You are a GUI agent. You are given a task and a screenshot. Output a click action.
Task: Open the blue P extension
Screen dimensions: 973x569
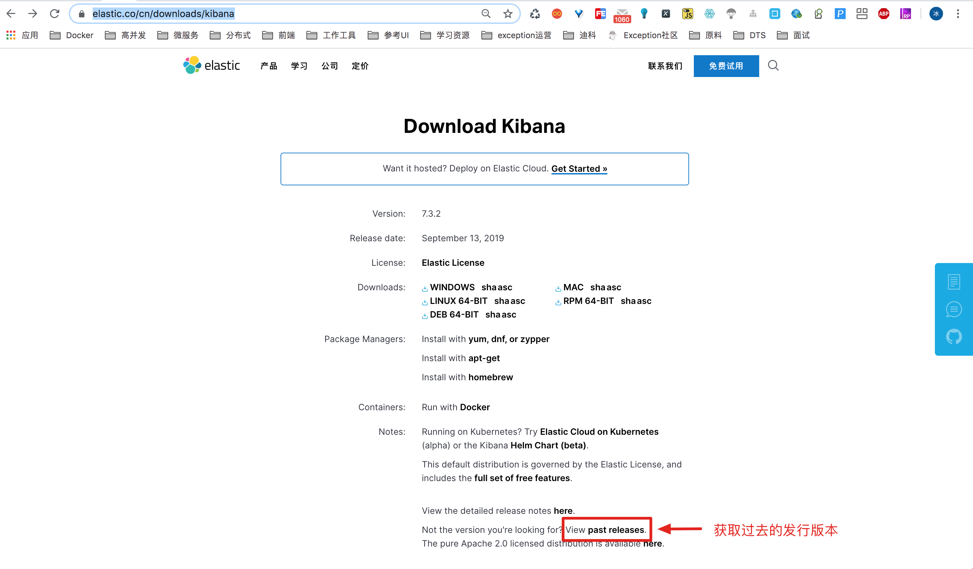[840, 14]
